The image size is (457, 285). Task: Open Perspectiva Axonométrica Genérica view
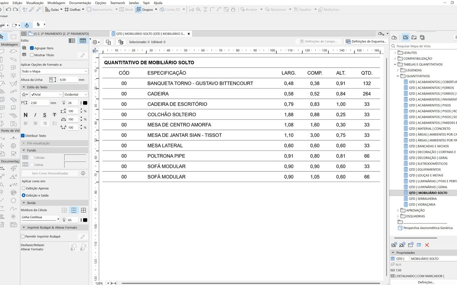point(425,228)
